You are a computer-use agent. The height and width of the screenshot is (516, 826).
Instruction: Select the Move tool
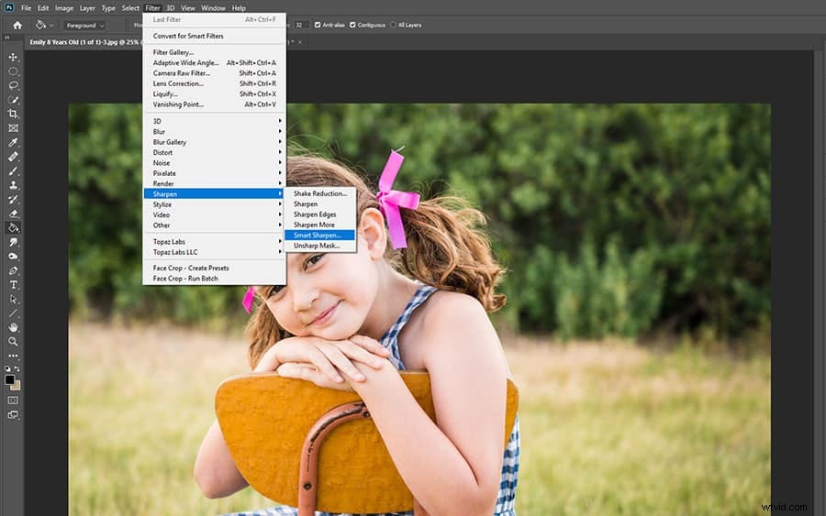tap(13, 57)
